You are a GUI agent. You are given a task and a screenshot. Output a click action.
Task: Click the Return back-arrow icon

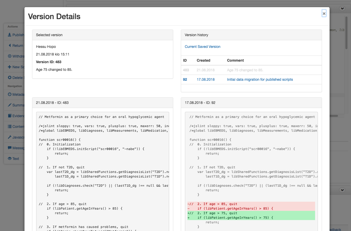point(10,45)
